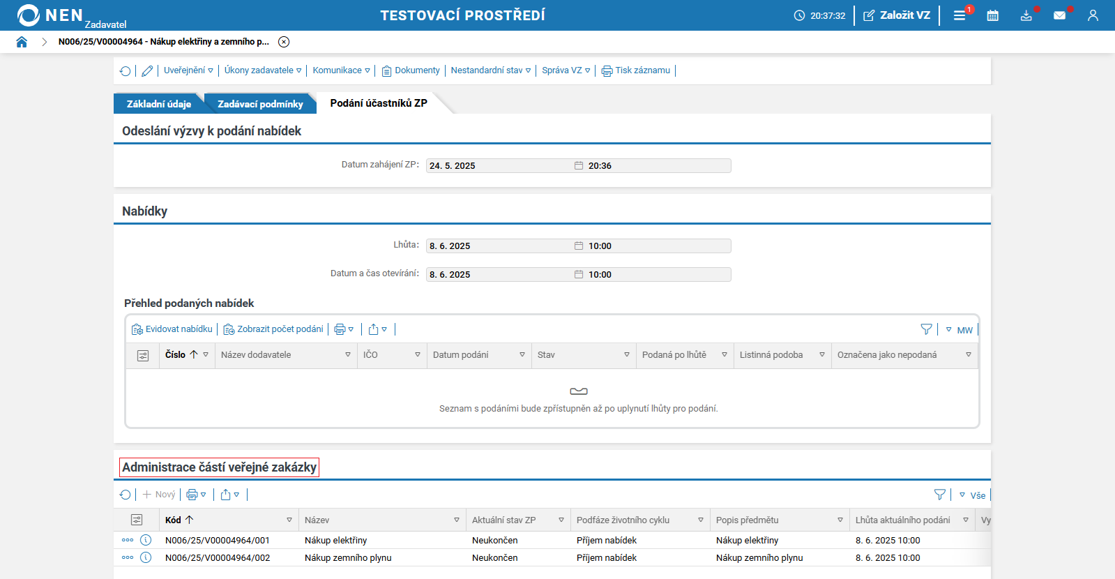Expand the Uveřejnění dropdown menu

tap(188, 70)
